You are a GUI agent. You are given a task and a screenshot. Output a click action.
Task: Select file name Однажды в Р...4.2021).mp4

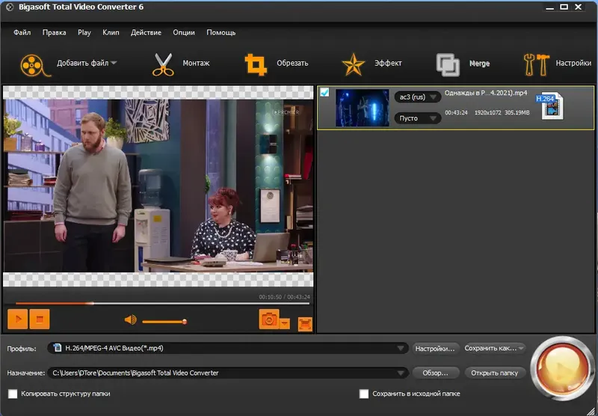click(486, 93)
